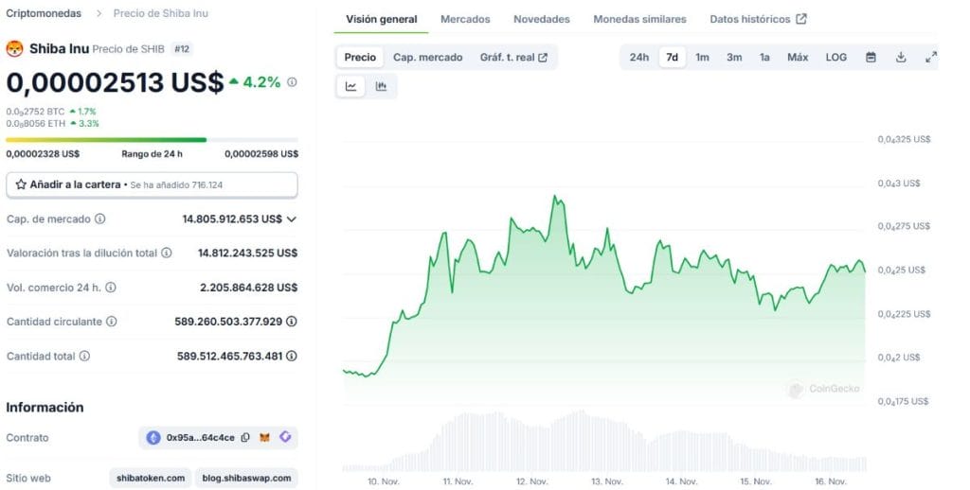The height and width of the screenshot is (490, 970).
Task: Open the Datos históricos tab
Action: pyautogui.click(x=758, y=19)
